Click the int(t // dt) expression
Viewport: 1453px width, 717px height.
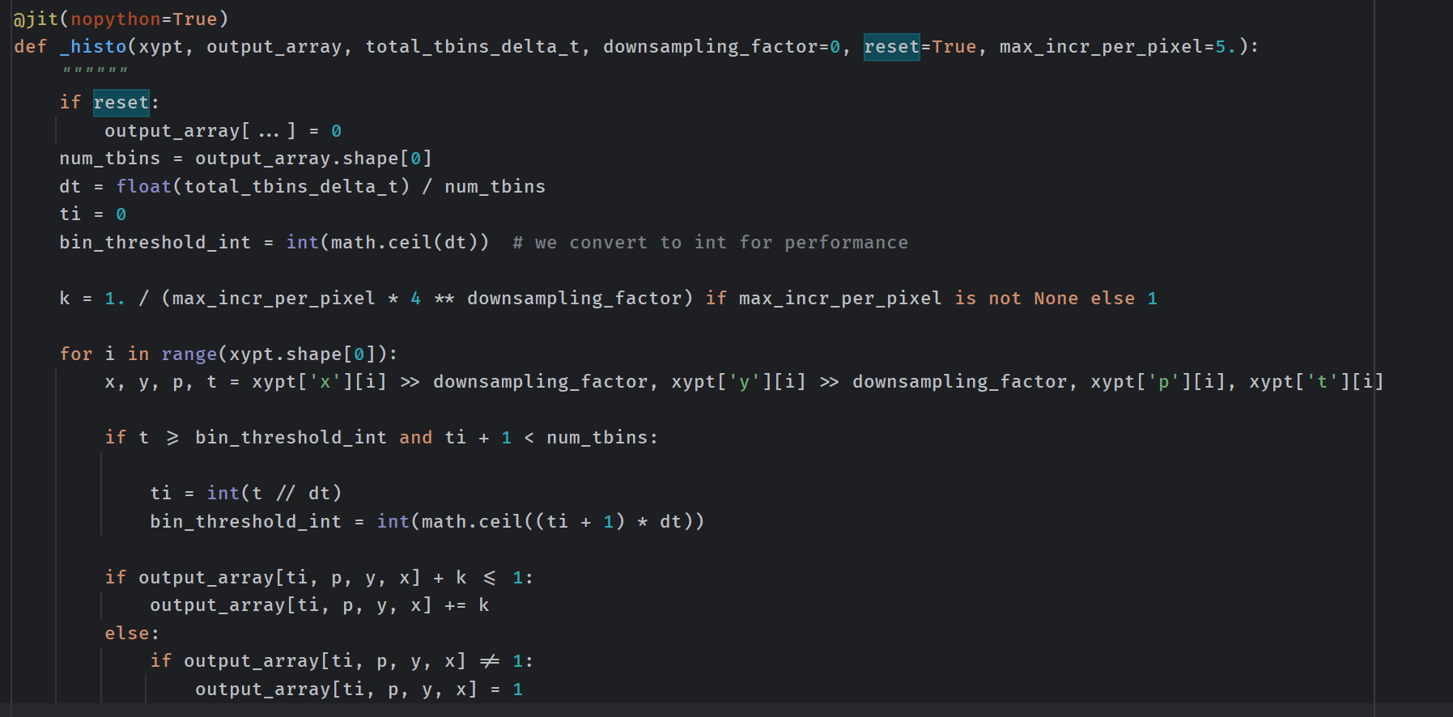click(x=274, y=494)
